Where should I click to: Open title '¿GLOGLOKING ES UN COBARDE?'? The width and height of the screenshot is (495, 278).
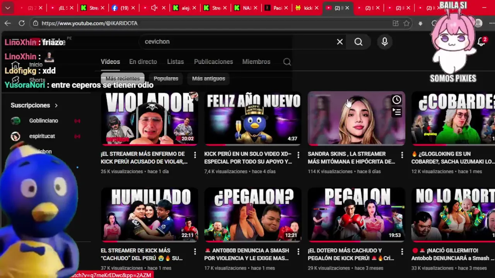click(x=453, y=158)
